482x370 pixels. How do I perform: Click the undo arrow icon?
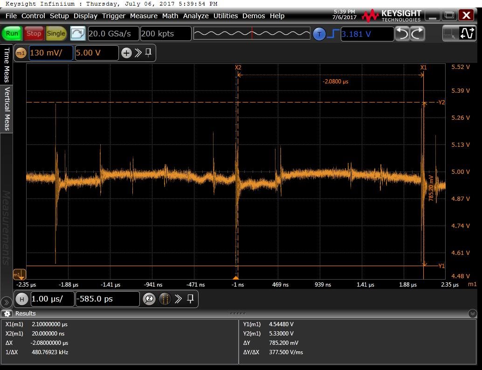(x=402, y=34)
